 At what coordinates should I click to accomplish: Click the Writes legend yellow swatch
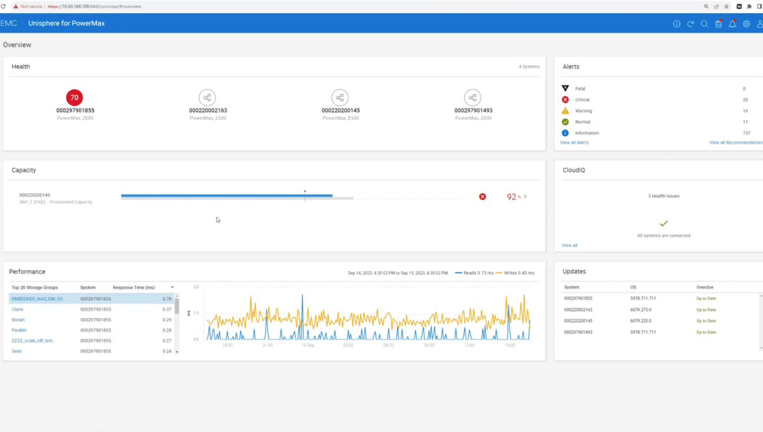(499, 272)
